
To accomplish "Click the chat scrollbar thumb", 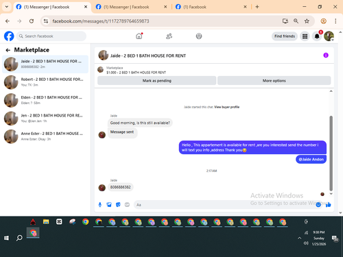I will pos(331,153).
